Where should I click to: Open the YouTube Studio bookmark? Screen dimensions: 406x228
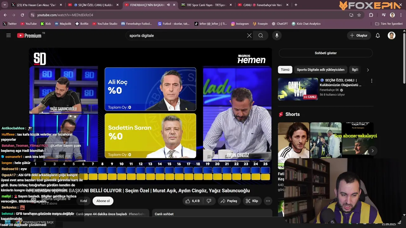[x=105, y=24]
